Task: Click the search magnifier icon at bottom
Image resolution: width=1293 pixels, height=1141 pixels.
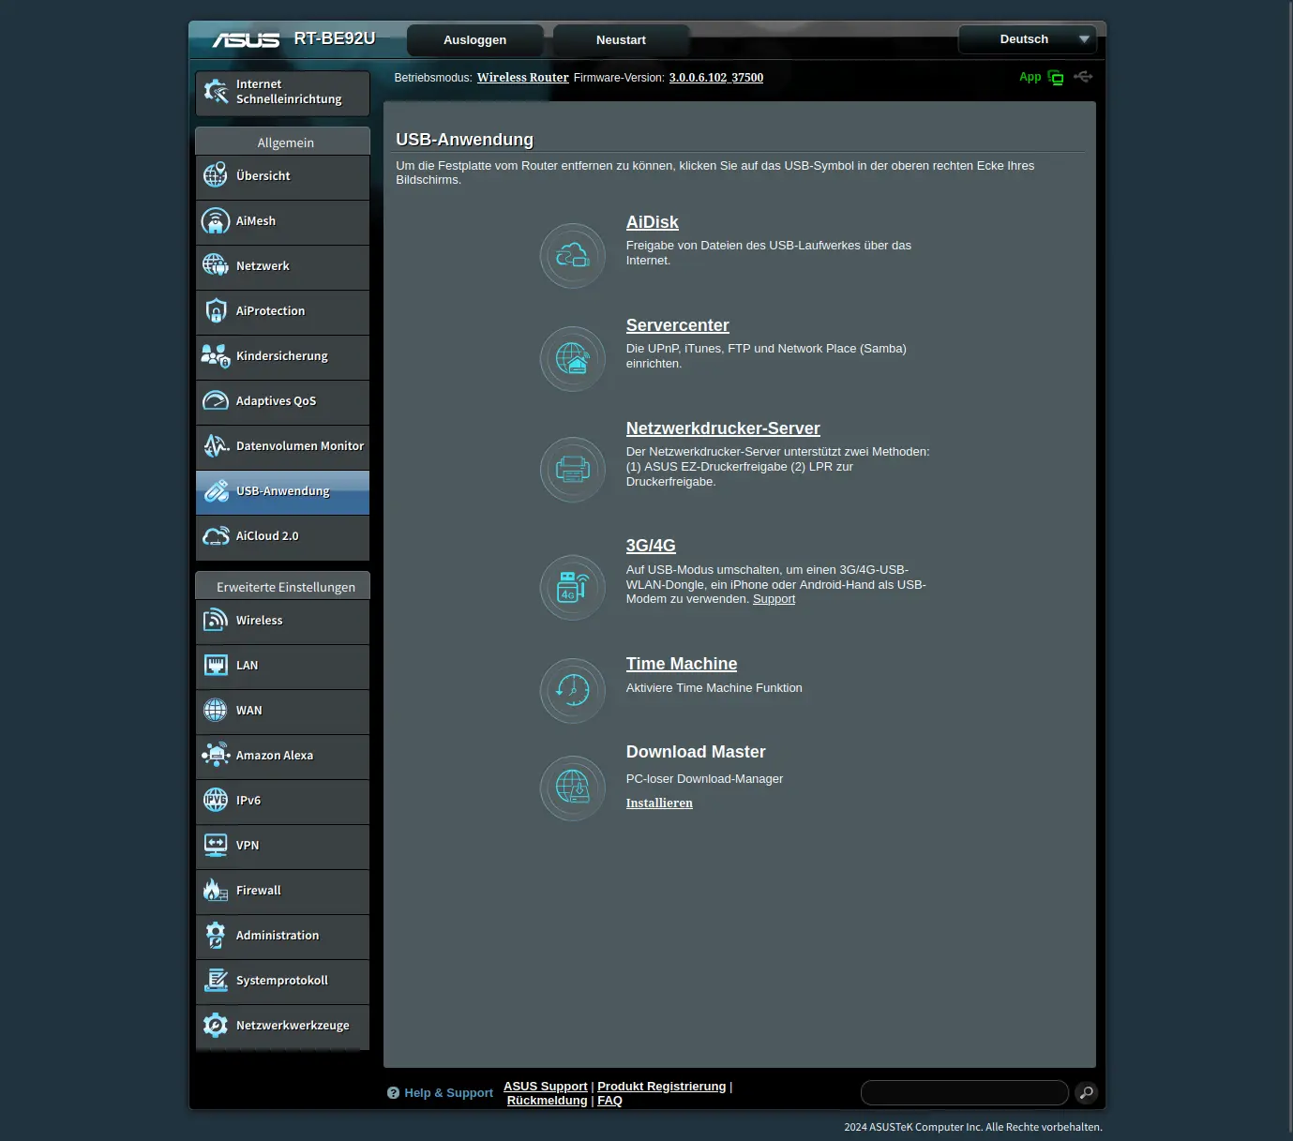Action: [x=1086, y=1092]
